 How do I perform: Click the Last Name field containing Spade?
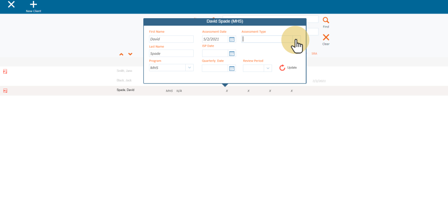(x=171, y=54)
